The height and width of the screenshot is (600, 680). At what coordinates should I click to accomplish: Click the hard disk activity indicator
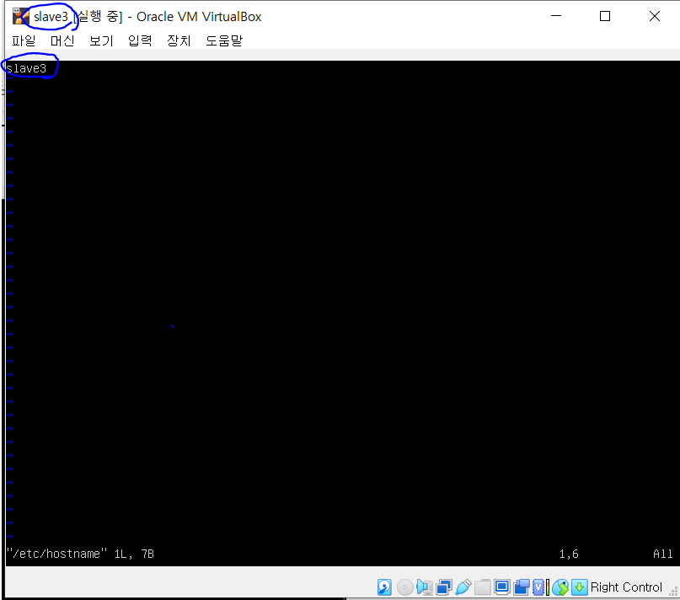(384, 587)
